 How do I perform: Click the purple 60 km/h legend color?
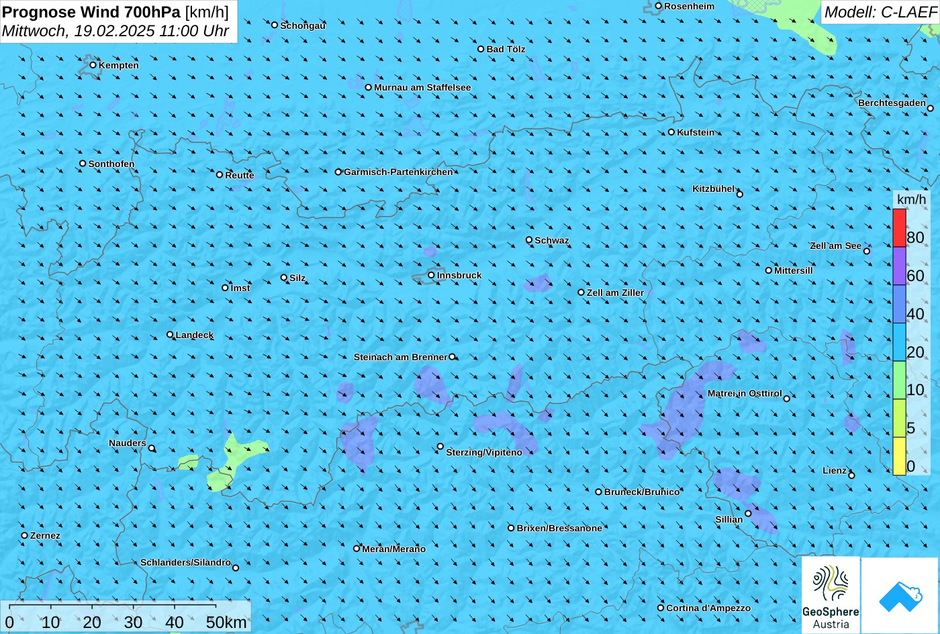pyautogui.click(x=899, y=266)
